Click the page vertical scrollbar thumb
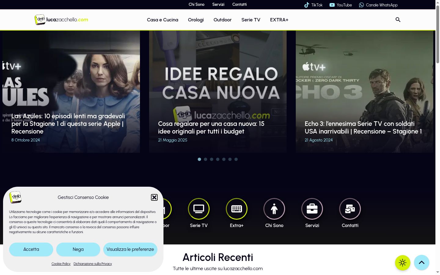The height and width of the screenshot is (275, 440). coord(438,34)
